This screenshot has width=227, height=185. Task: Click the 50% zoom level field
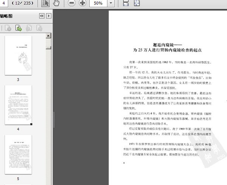point(98,3)
